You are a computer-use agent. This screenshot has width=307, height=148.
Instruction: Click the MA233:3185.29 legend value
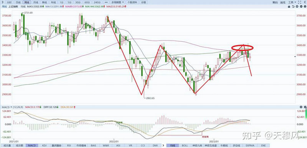pyautogui.click(x=116, y=7)
